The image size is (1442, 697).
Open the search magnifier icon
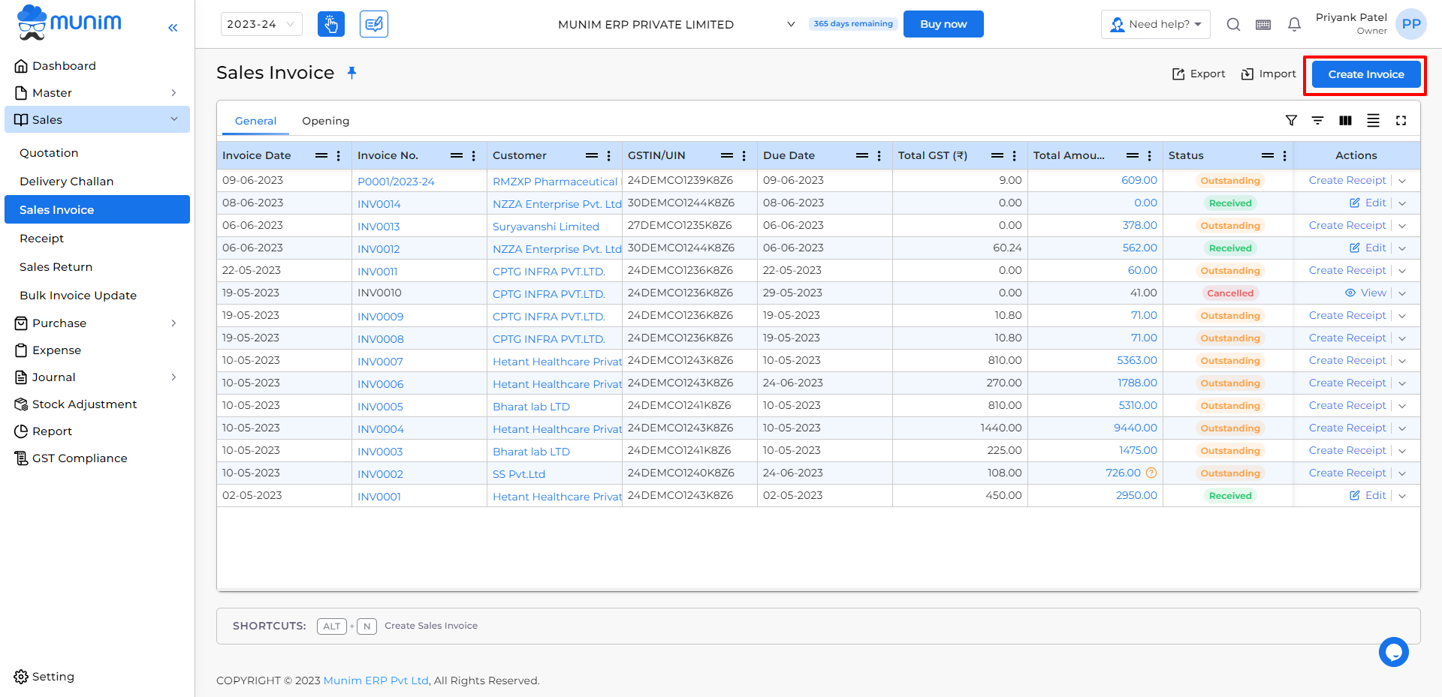1233,24
